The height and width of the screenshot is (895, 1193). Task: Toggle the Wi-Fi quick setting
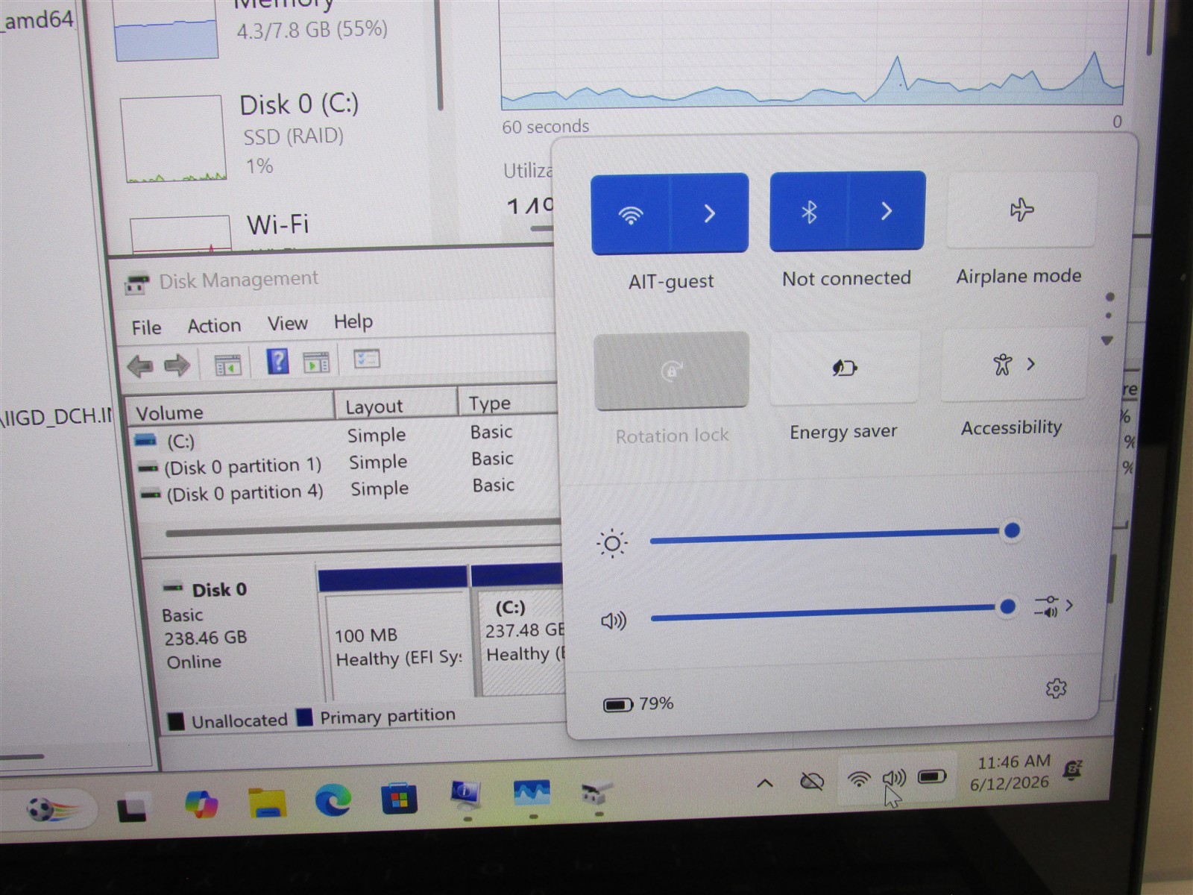click(x=631, y=214)
